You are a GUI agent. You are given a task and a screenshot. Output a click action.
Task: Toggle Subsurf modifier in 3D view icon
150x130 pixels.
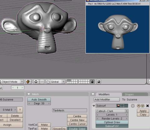point(122,106)
